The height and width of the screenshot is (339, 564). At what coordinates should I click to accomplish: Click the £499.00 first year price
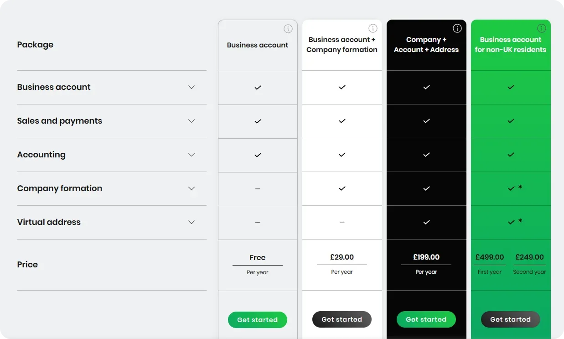490,257
